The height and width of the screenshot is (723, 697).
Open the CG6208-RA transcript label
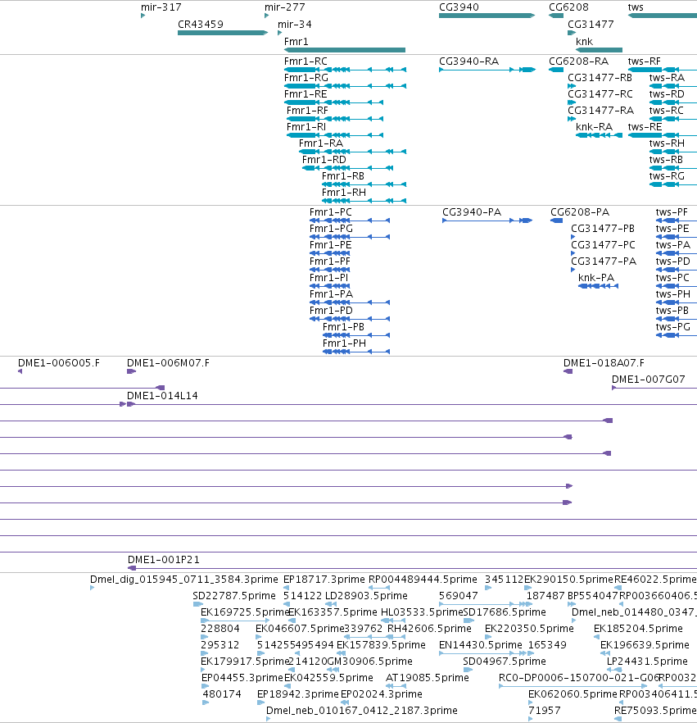click(578, 61)
